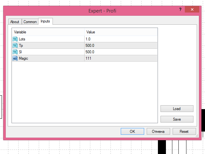Click the double-type icon beside Lots
Viewport: 205px width, 154px height.
point(15,39)
